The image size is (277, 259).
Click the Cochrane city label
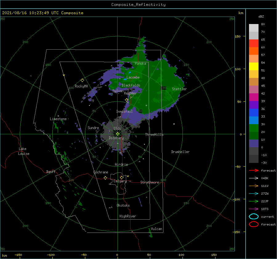point(101,172)
